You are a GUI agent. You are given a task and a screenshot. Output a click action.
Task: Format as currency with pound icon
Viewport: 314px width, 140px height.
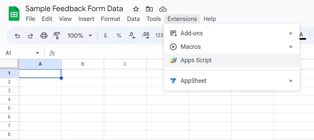pyautogui.click(x=105, y=36)
